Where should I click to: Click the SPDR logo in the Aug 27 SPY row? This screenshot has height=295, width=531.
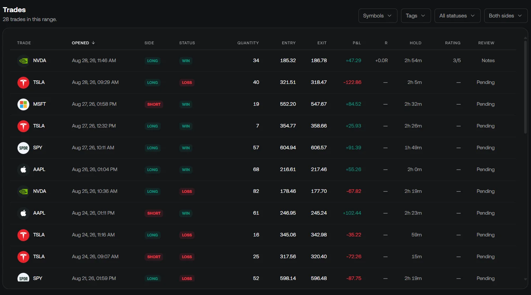click(23, 148)
